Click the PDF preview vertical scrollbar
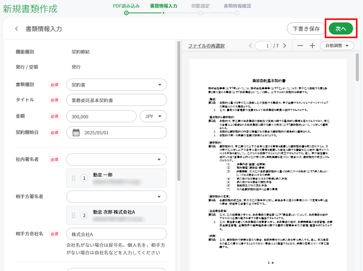Screen dimensions: 363x271 pyautogui.click(x=357, y=67)
